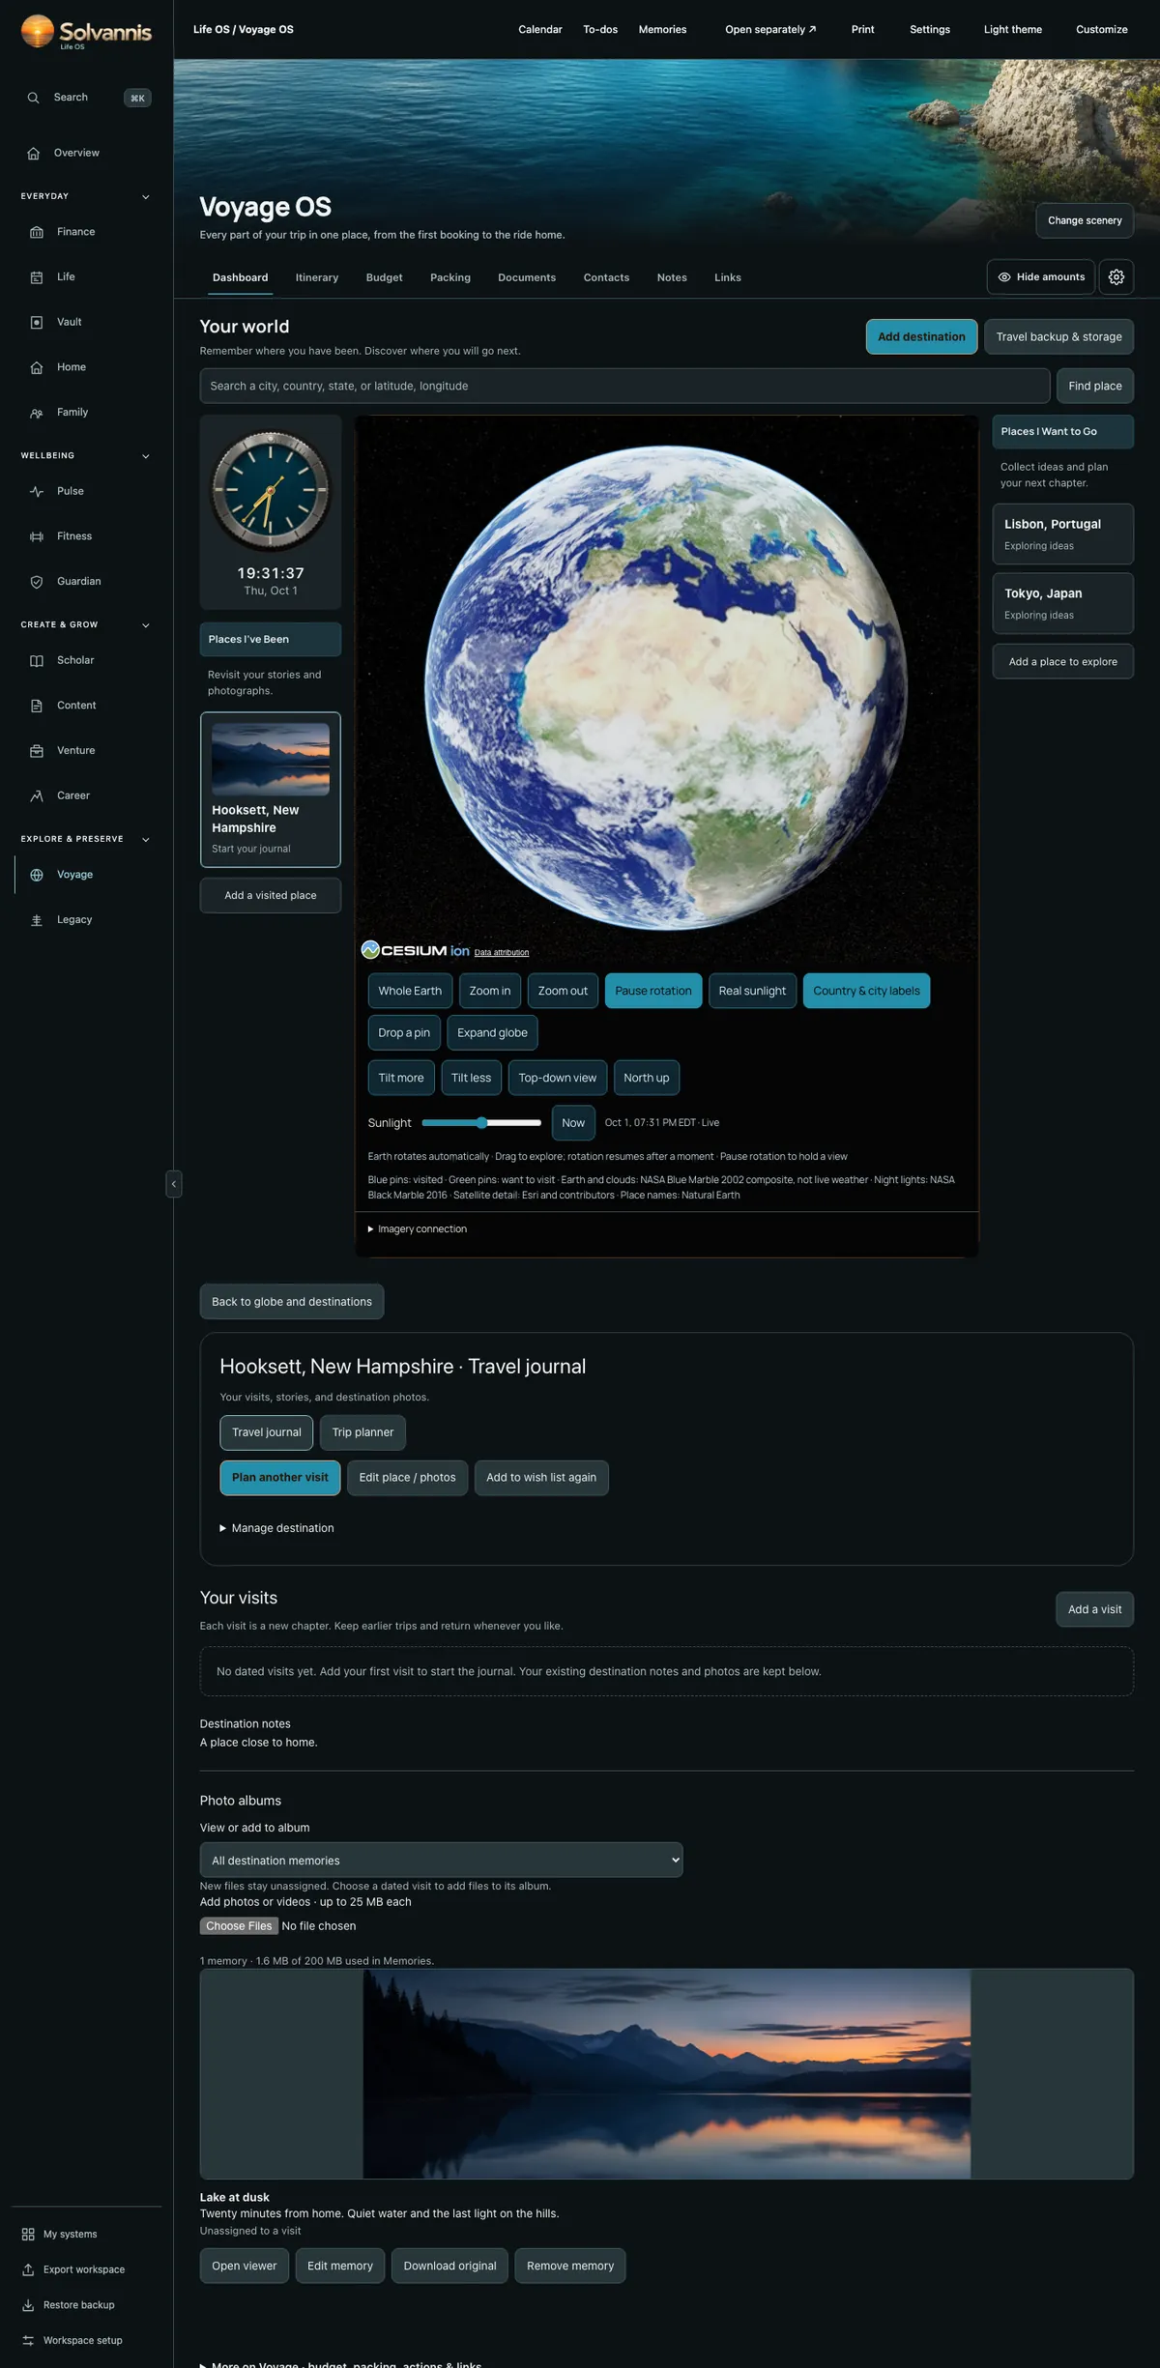This screenshot has height=2368, width=1160.
Task: Open the Hooksett, New Hampshire place card
Action: coord(271,790)
